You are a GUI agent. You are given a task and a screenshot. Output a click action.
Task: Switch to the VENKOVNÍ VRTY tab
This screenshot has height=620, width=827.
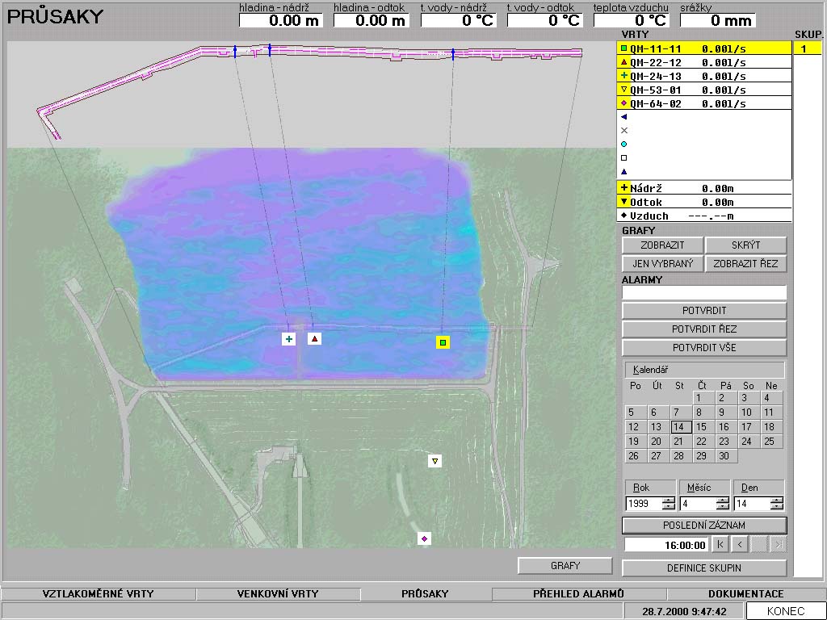pyautogui.click(x=277, y=594)
